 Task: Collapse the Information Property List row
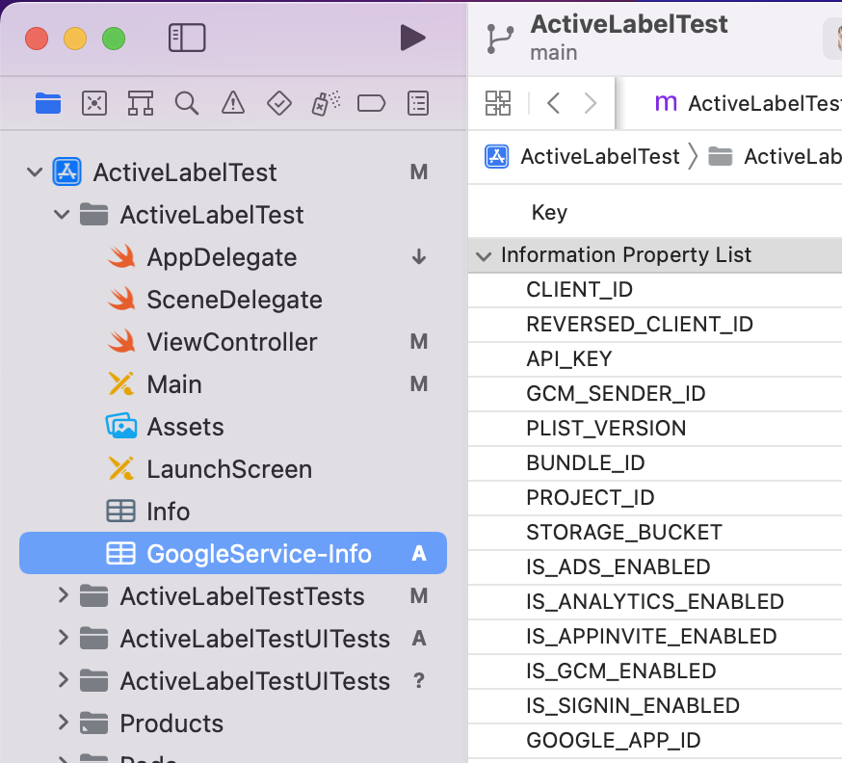(x=484, y=256)
